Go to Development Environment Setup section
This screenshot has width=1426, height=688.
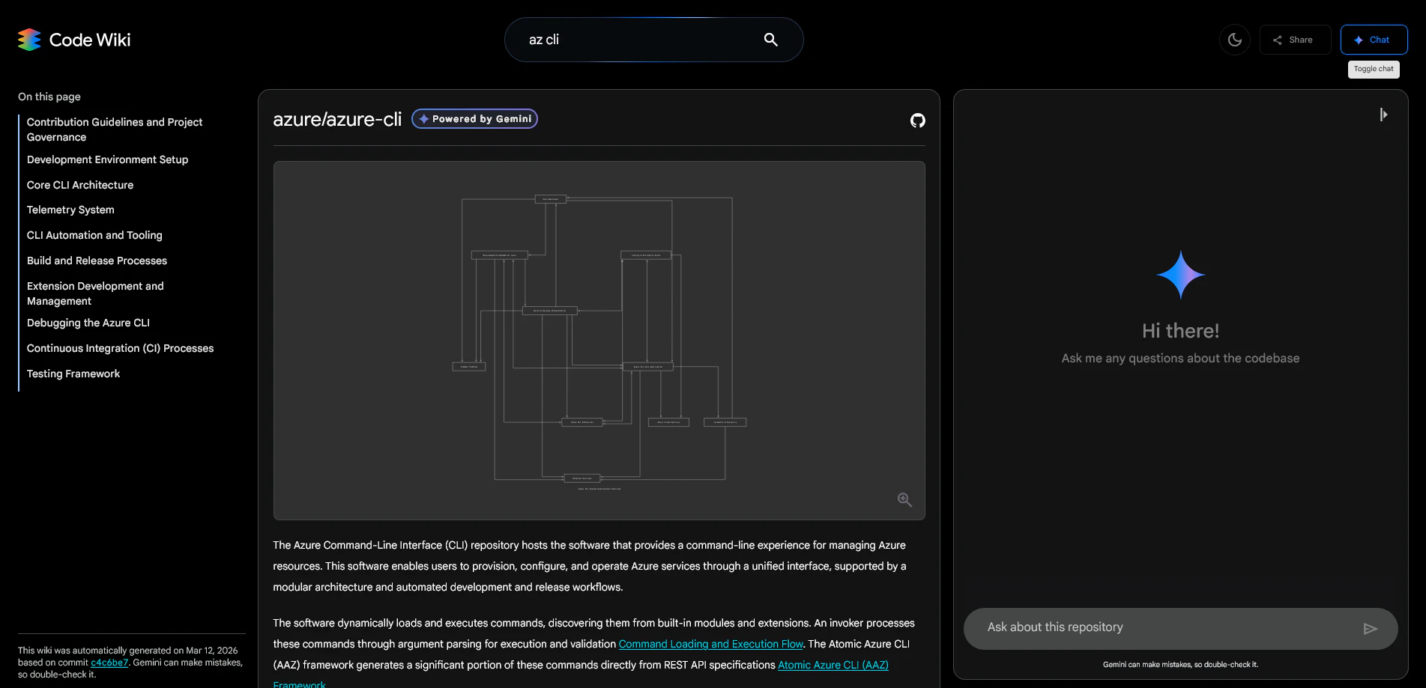coord(107,159)
